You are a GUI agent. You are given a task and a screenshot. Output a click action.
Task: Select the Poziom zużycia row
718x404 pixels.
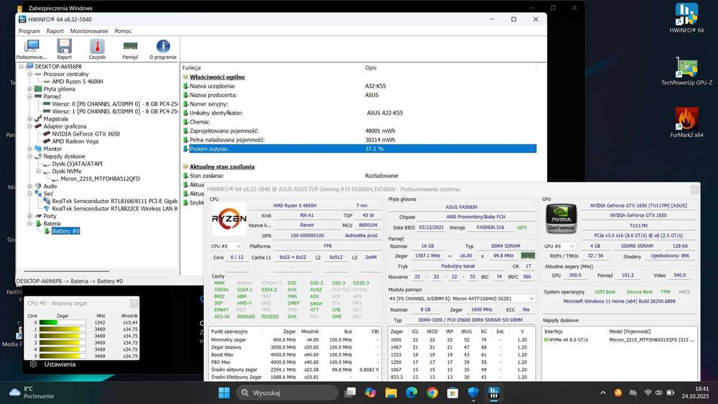[x=359, y=149]
